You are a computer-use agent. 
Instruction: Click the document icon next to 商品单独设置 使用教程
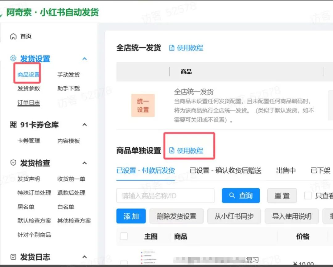point(172,150)
